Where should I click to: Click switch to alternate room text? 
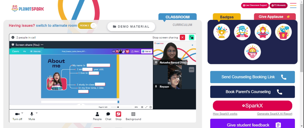coord(57,25)
